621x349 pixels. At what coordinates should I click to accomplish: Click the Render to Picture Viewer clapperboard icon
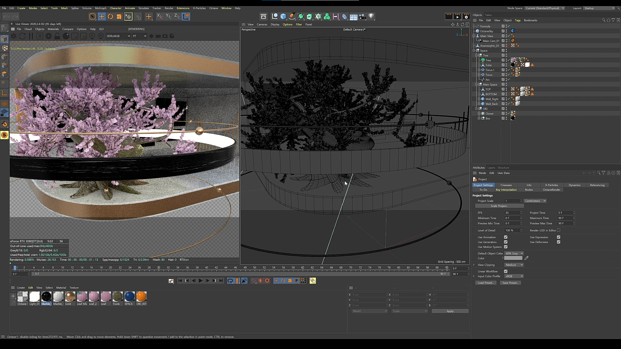click(457, 16)
